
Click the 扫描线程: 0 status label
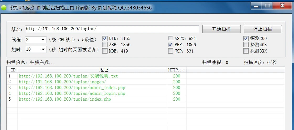coord(215,63)
